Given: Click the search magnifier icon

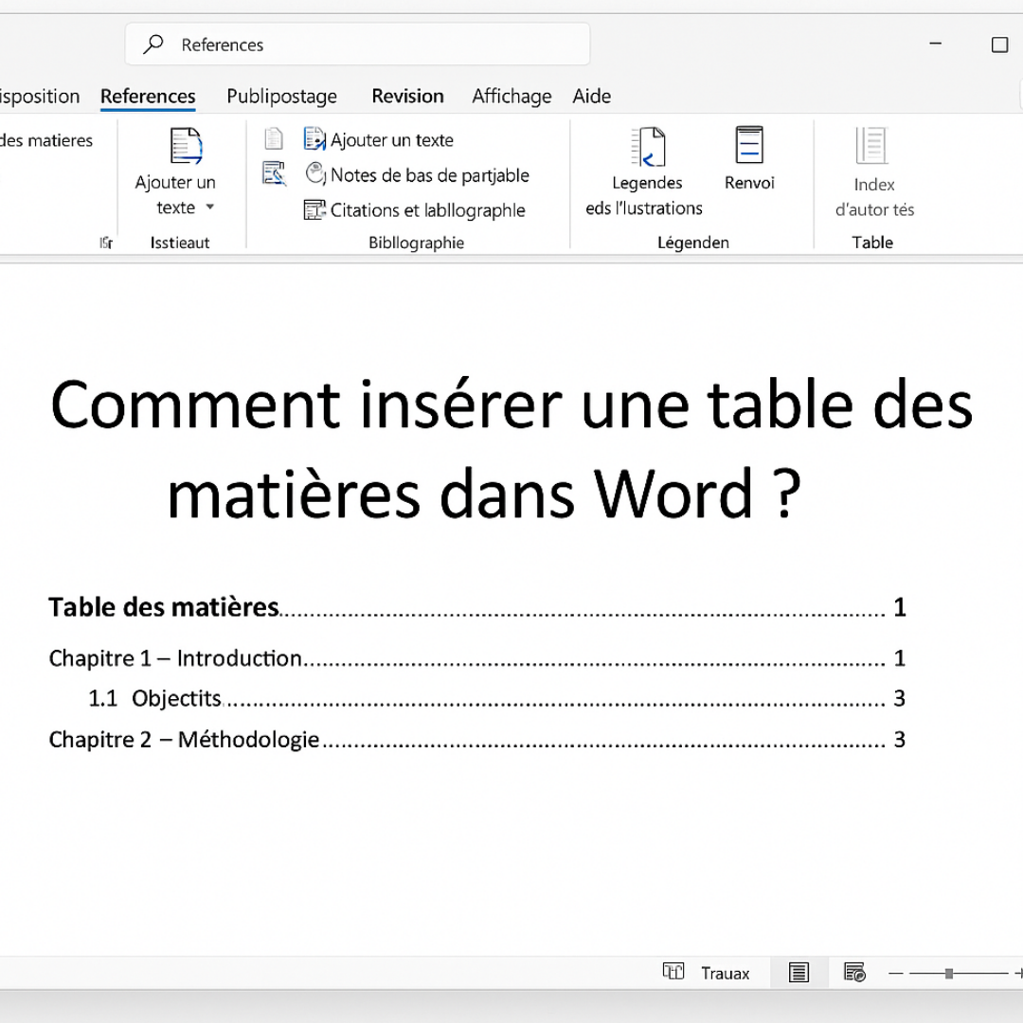Looking at the screenshot, I should click(x=153, y=45).
